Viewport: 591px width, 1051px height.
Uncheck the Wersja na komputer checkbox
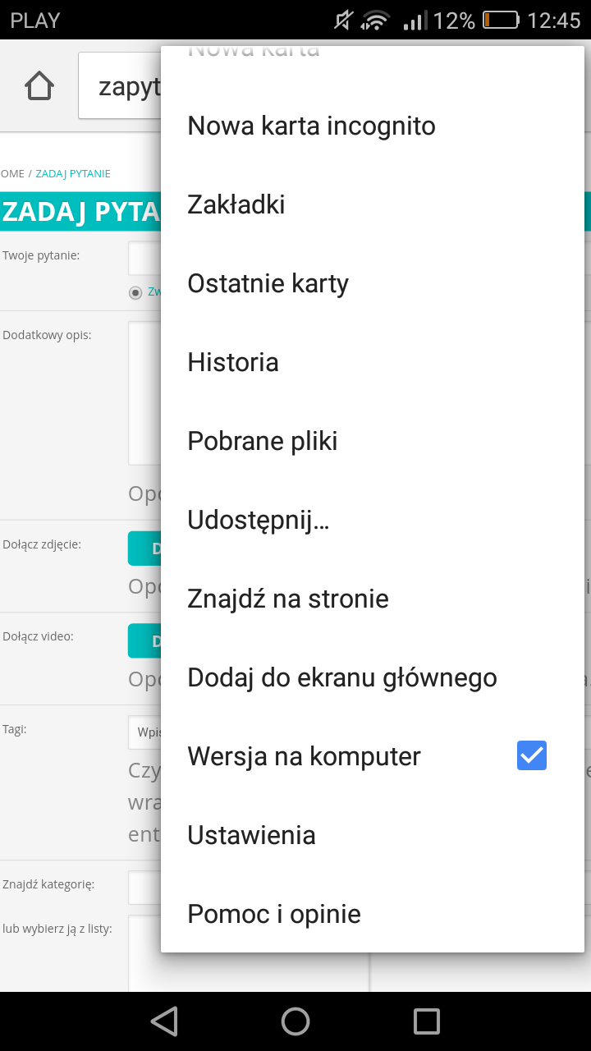[531, 755]
